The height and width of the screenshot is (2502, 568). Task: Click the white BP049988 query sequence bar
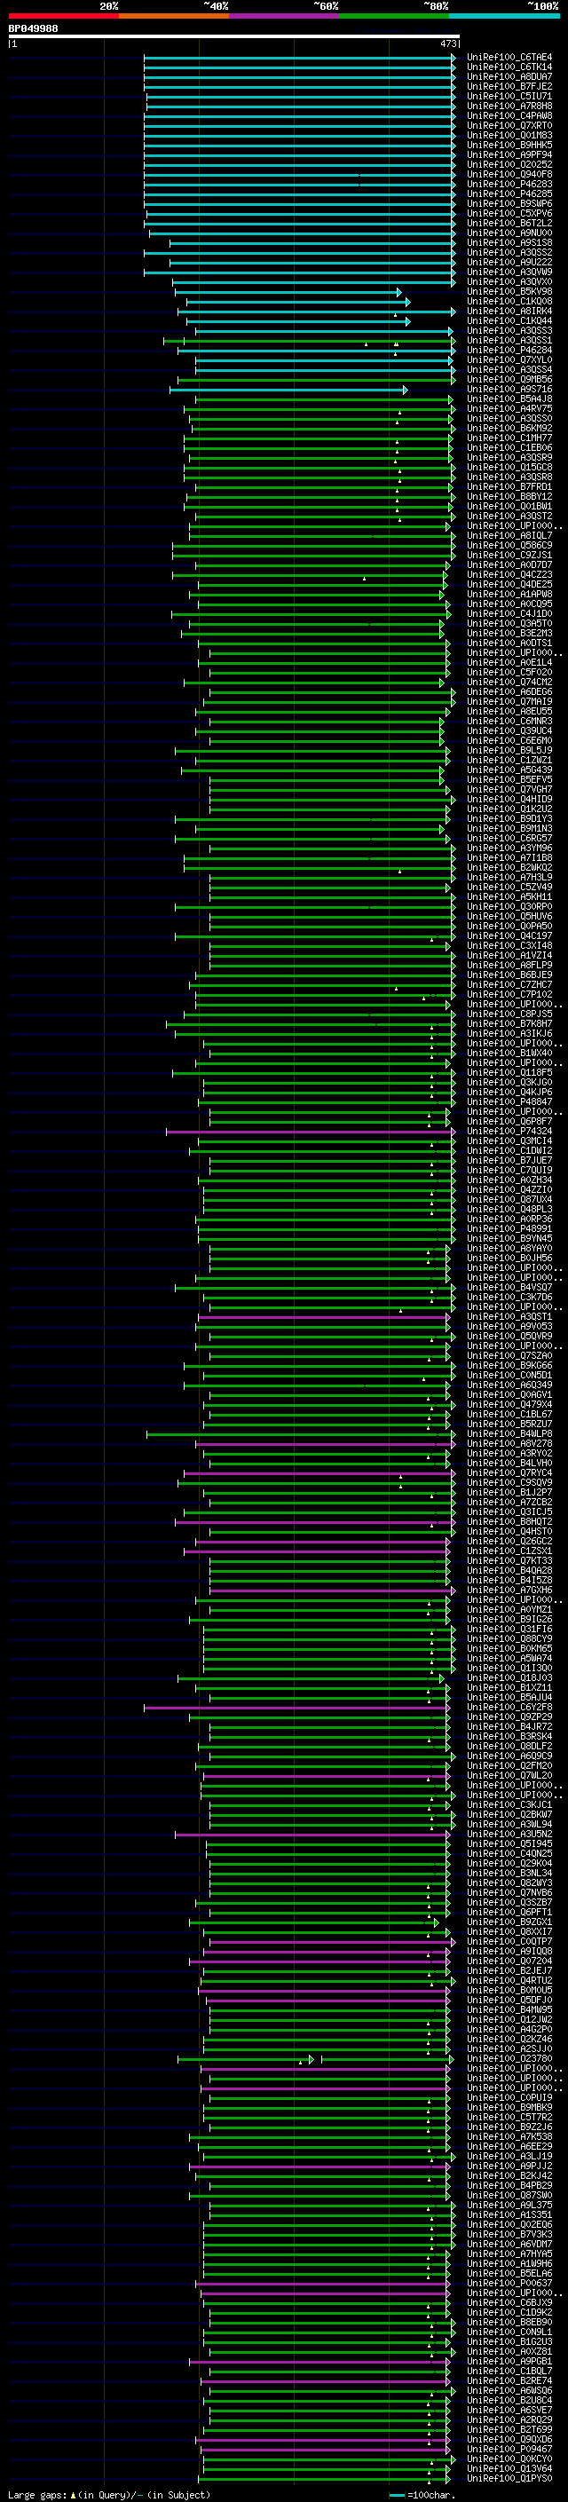[x=234, y=36]
